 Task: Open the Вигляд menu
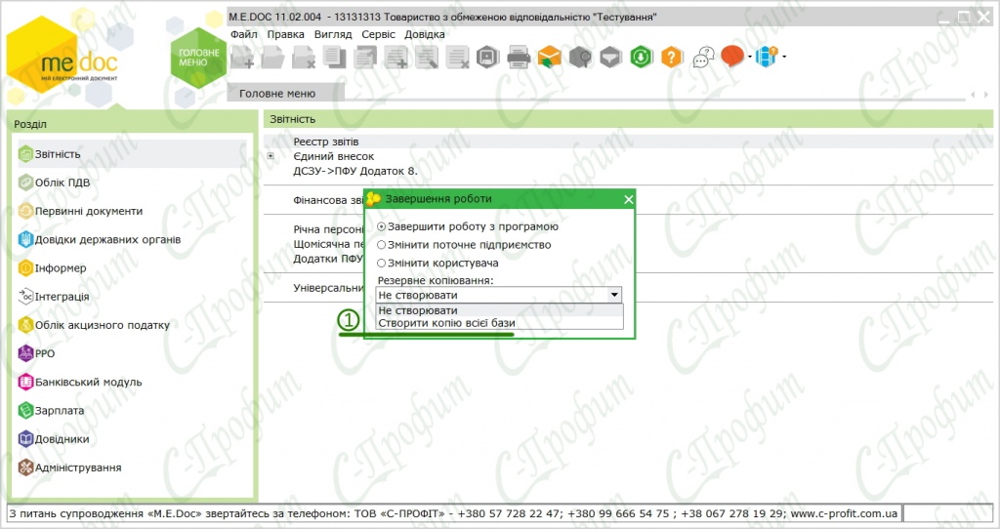(x=333, y=34)
